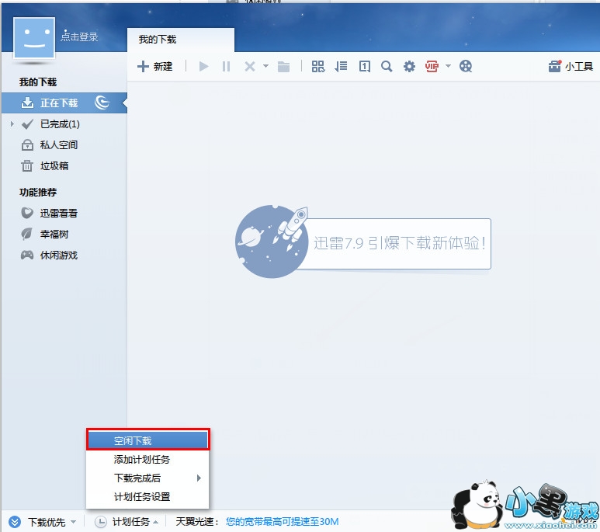Click the 迅雷7.9 引爆下载新体验 banner
The width and height of the screenshot is (600, 532).
tap(362, 242)
